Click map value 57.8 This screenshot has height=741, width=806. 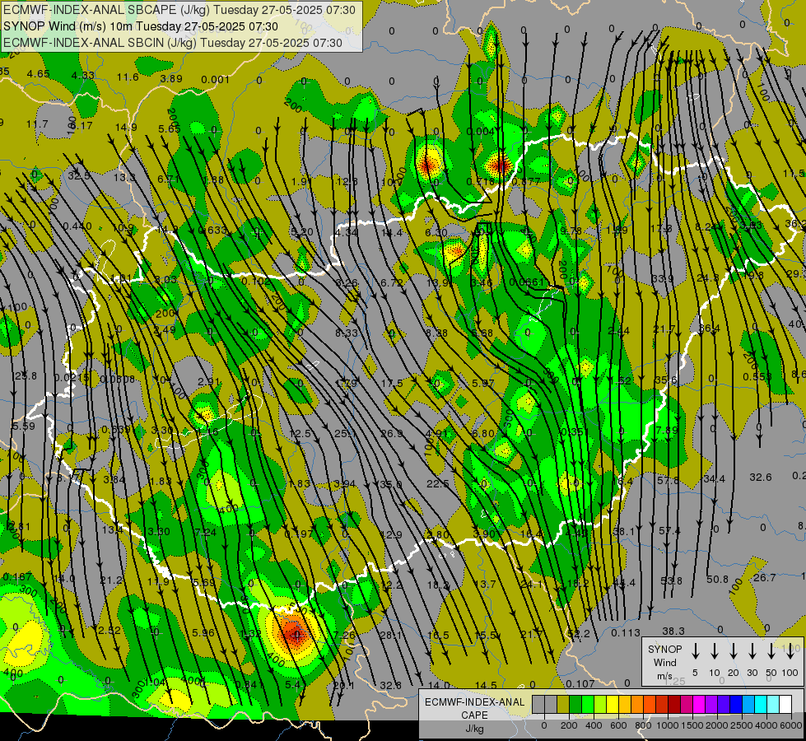668,480
